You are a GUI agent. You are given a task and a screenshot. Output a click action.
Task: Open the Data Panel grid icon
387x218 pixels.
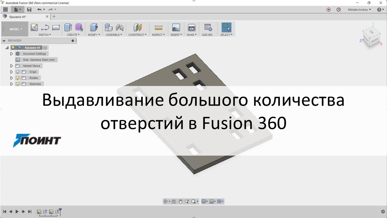click(x=5, y=10)
